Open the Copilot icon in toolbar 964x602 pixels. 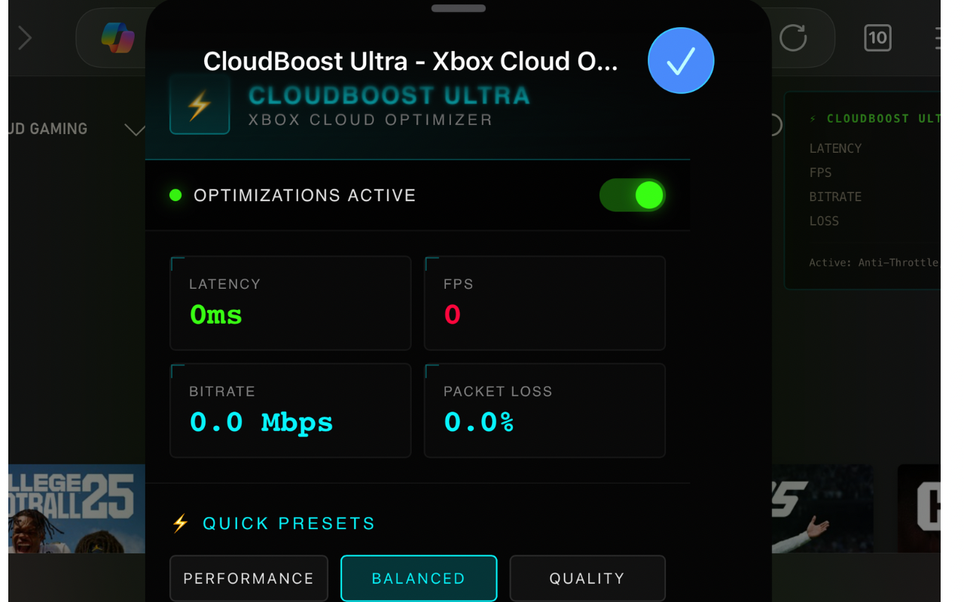(118, 38)
